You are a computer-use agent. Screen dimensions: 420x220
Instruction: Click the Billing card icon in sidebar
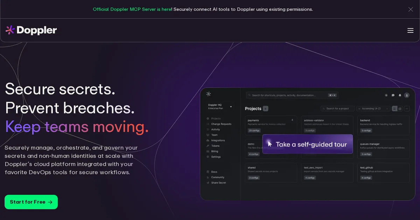208,151
